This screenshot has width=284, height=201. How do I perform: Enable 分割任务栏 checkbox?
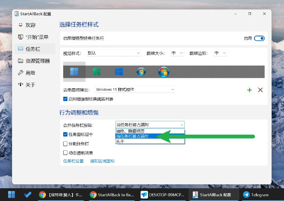click(65, 144)
